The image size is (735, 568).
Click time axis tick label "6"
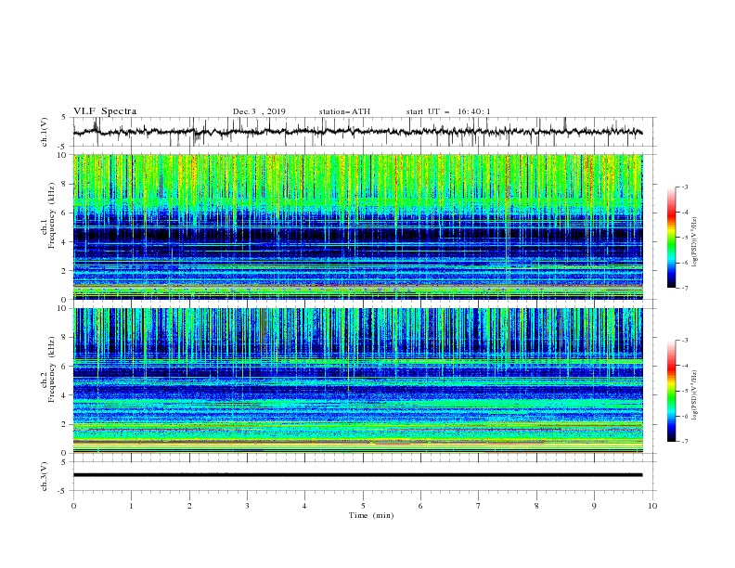coord(420,506)
